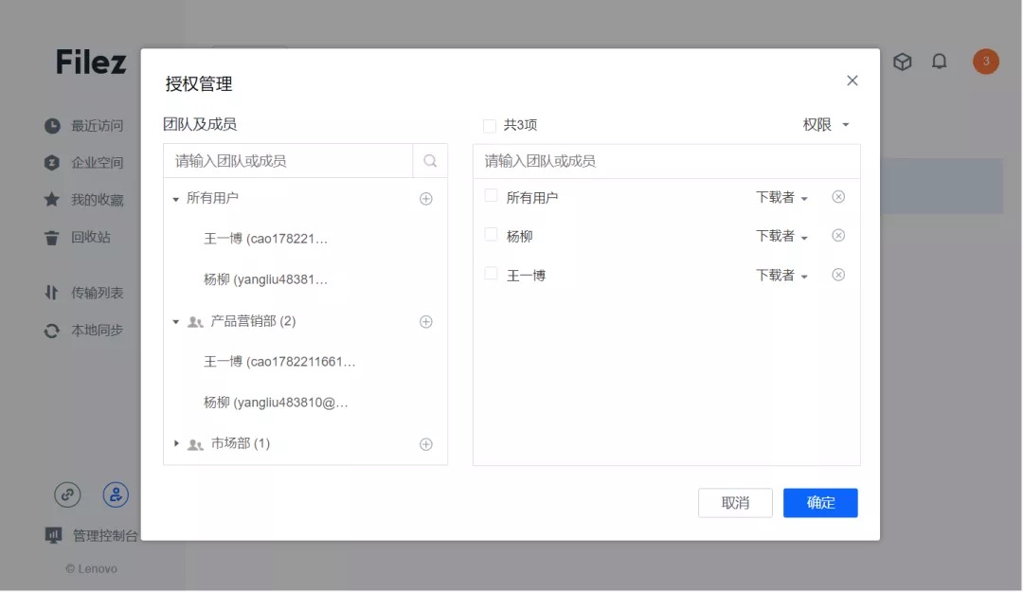Screen dimensions: 1023x592
Task: Open 传输列表 in sidebar
Action: point(83,293)
